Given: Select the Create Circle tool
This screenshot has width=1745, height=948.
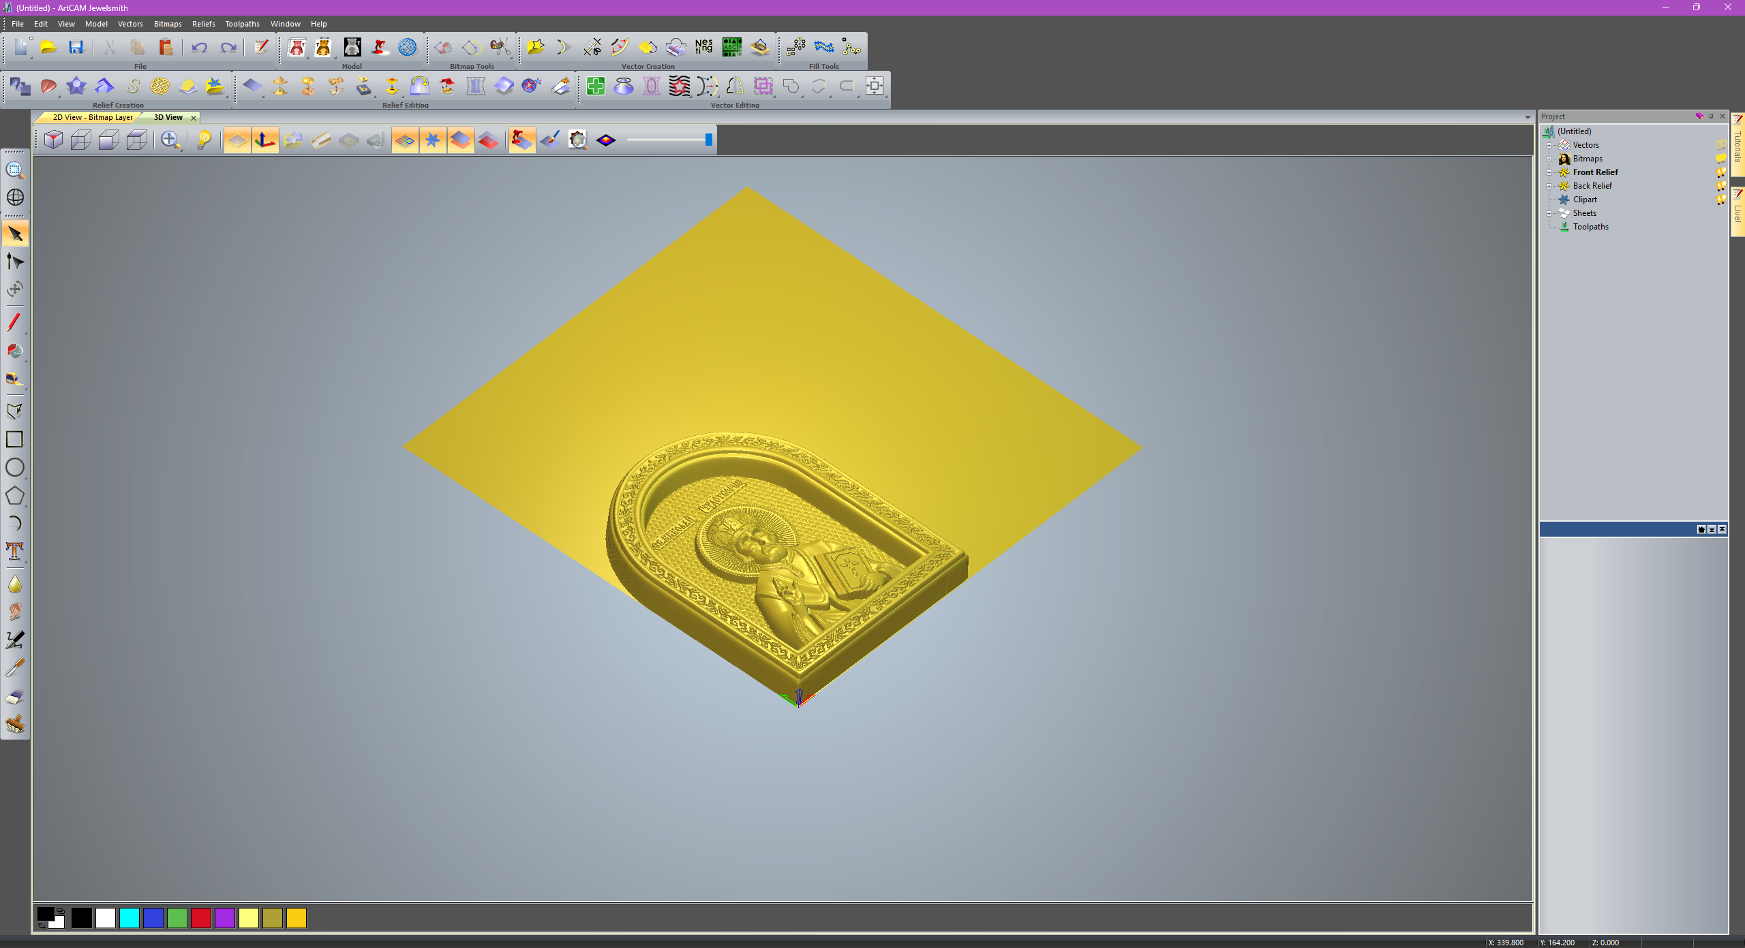Looking at the screenshot, I should coord(14,467).
